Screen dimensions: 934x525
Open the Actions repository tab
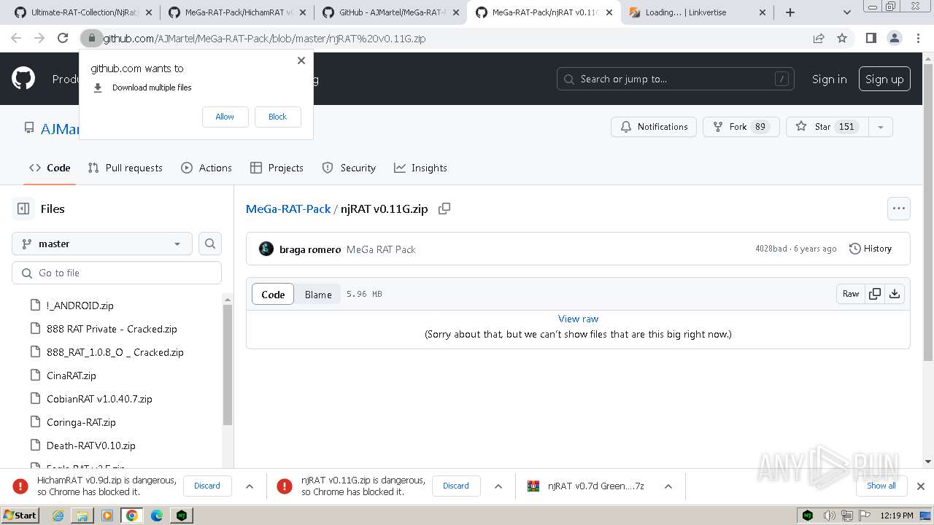(207, 168)
